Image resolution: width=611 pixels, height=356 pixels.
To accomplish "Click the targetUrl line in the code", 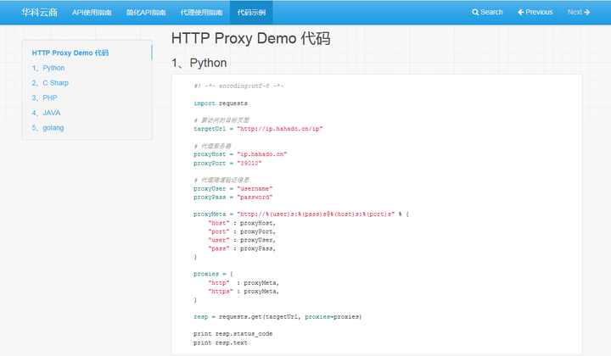I will 258,129.
